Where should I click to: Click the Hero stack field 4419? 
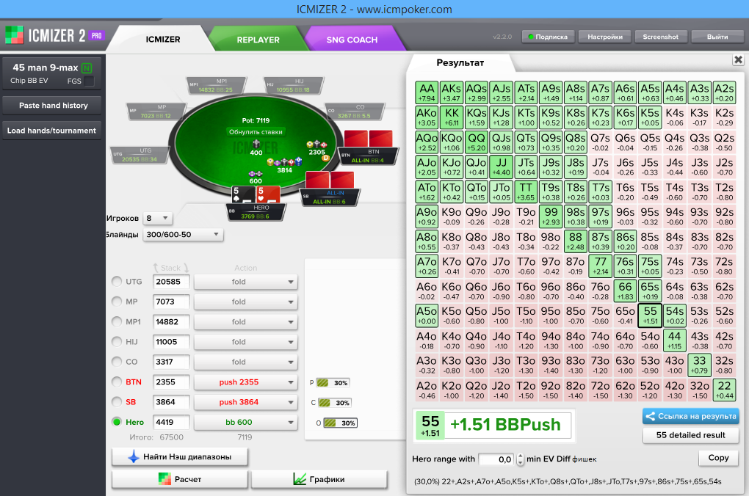[x=171, y=422]
